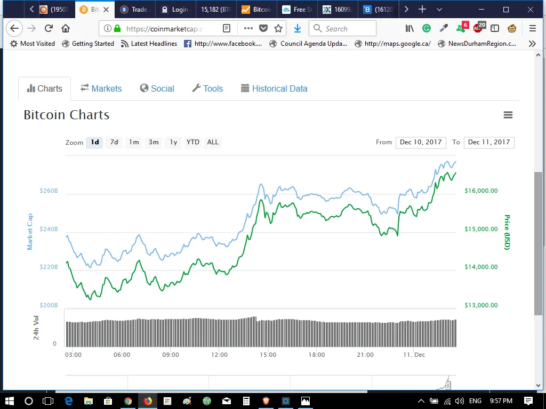Viewport: 546px width, 409px height.
Task: Open the maps.google.ca bookmark
Action: [392, 44]
